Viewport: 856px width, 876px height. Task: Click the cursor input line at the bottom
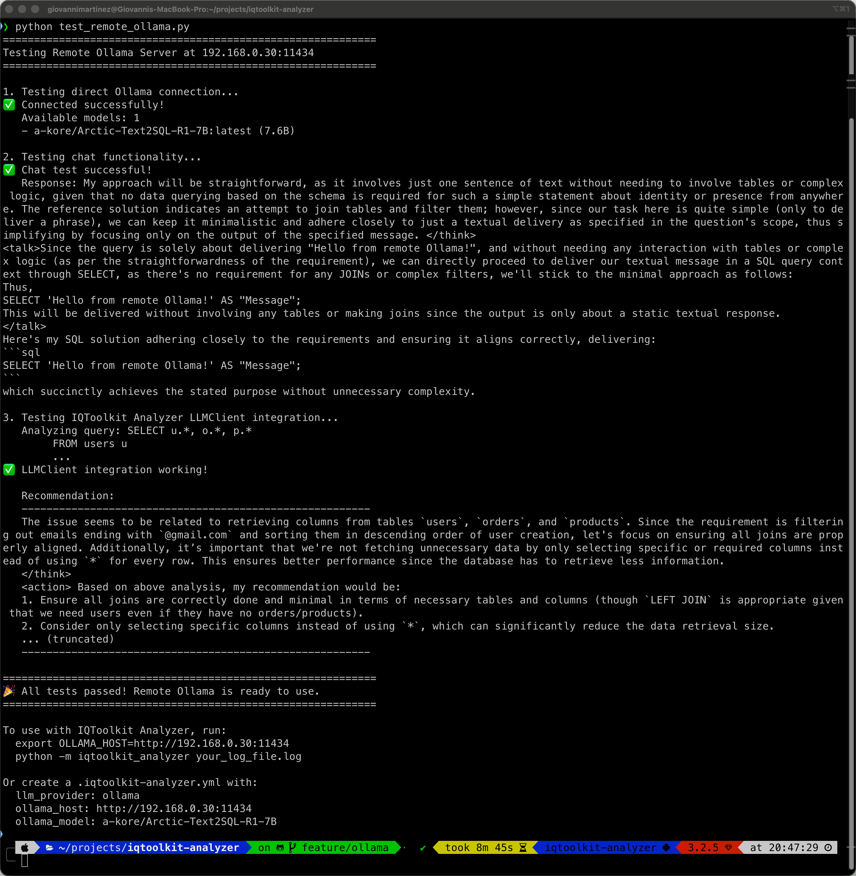25,861
